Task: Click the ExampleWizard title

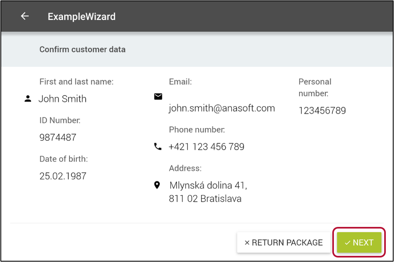Action: tap(82, 17)
